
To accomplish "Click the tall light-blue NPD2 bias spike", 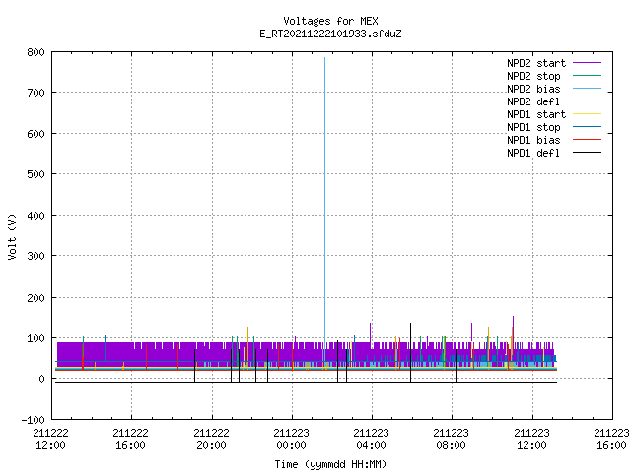I will [x=324, y=201].
